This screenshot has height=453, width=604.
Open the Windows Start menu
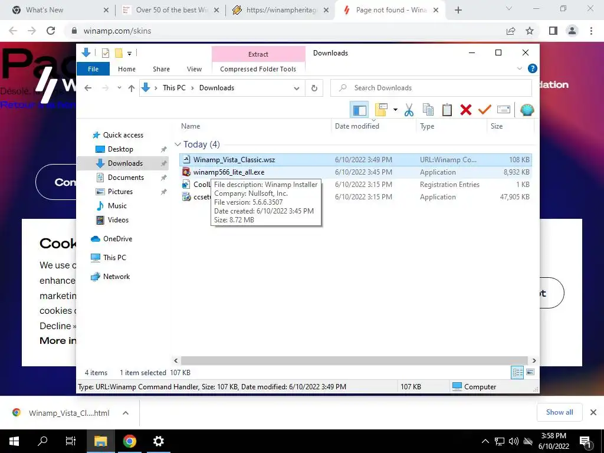14,441
